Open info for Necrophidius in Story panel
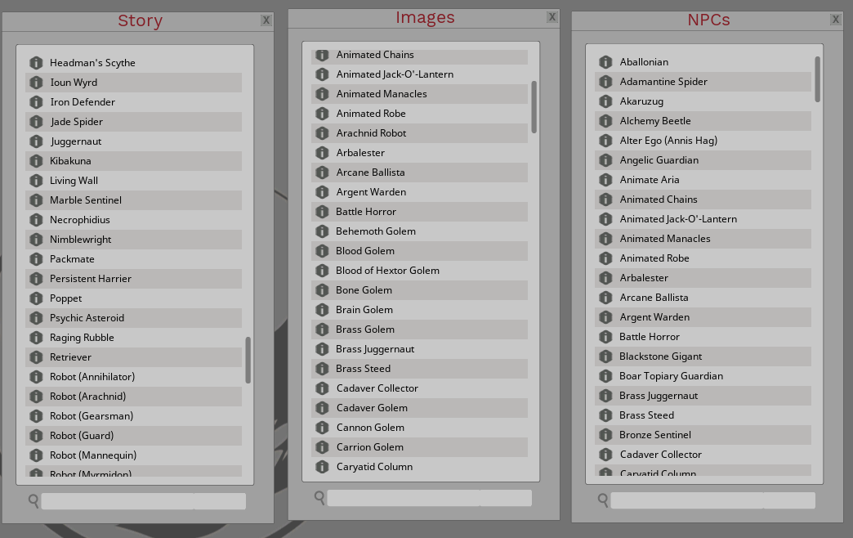853x538 pixels. click(x=37, y=219)
